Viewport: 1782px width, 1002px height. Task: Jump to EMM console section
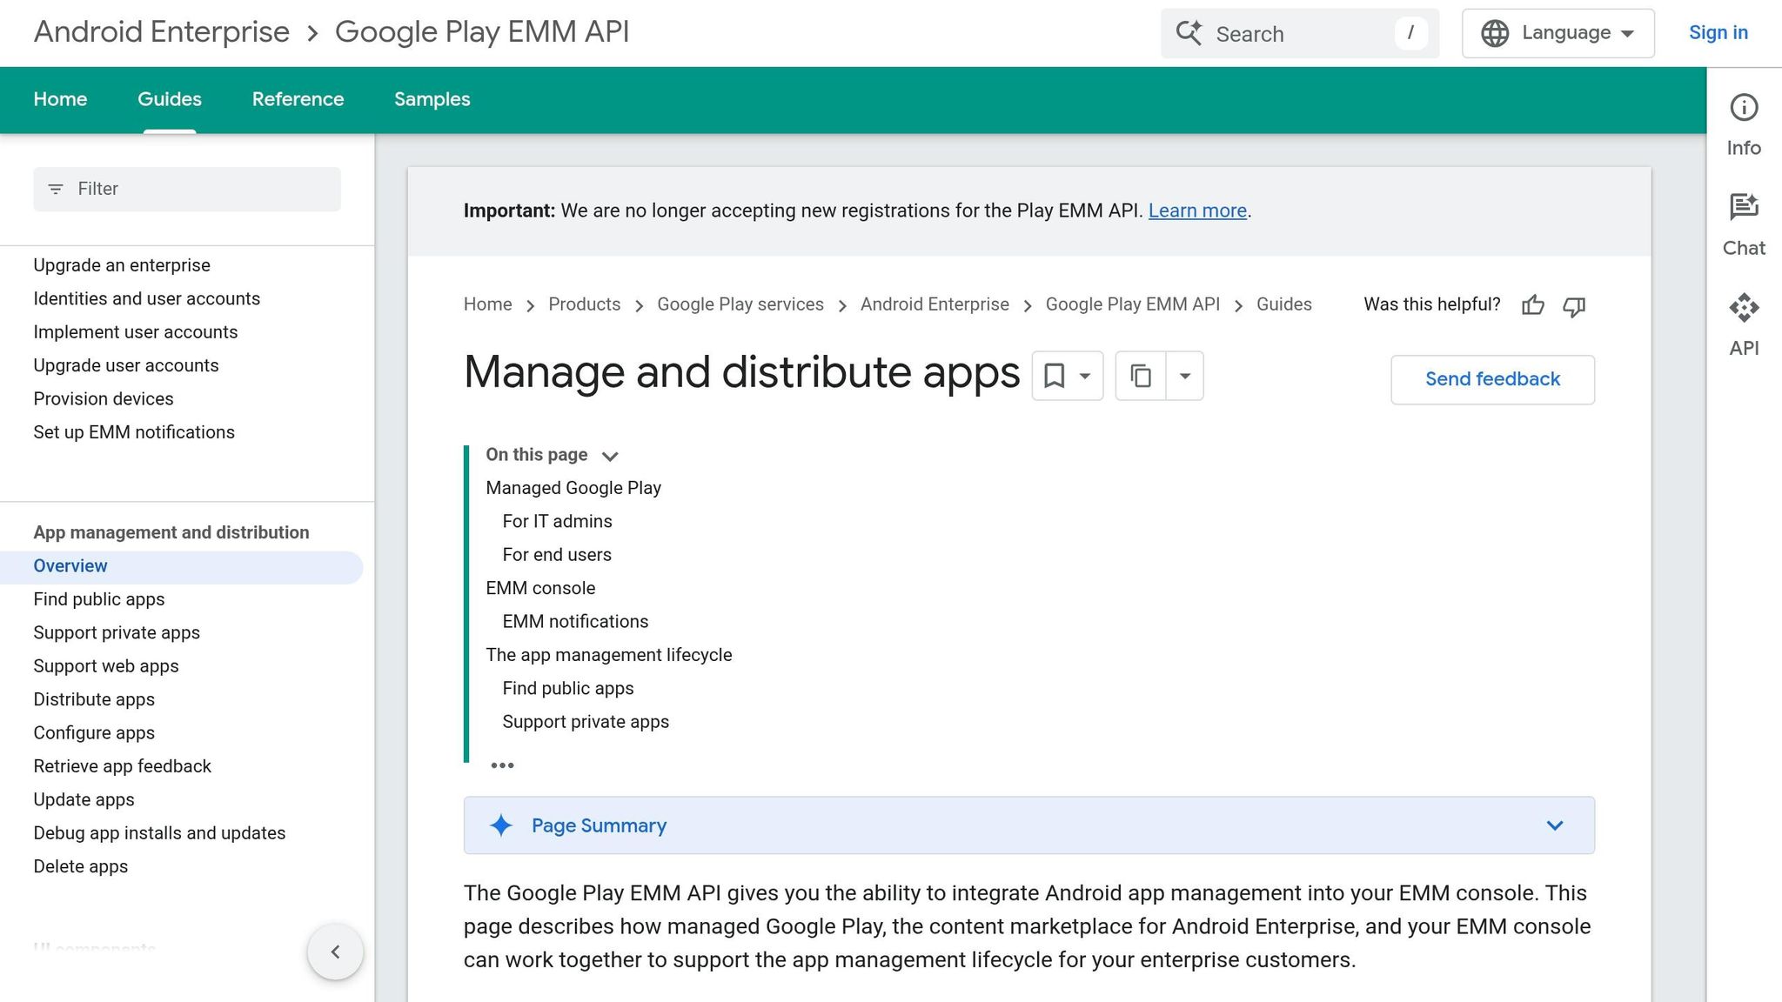coord(540,588)
